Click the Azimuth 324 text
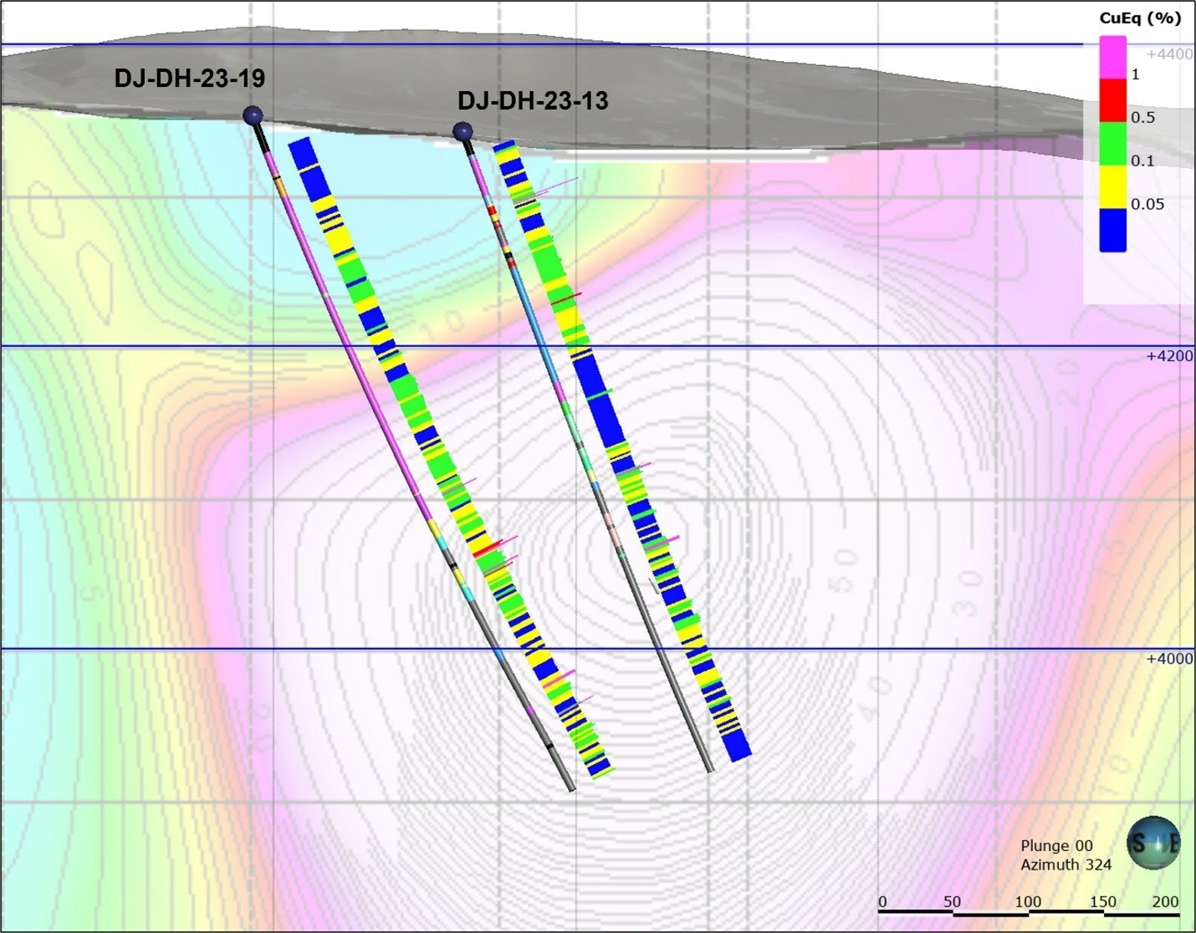 tap(1066, 864)
